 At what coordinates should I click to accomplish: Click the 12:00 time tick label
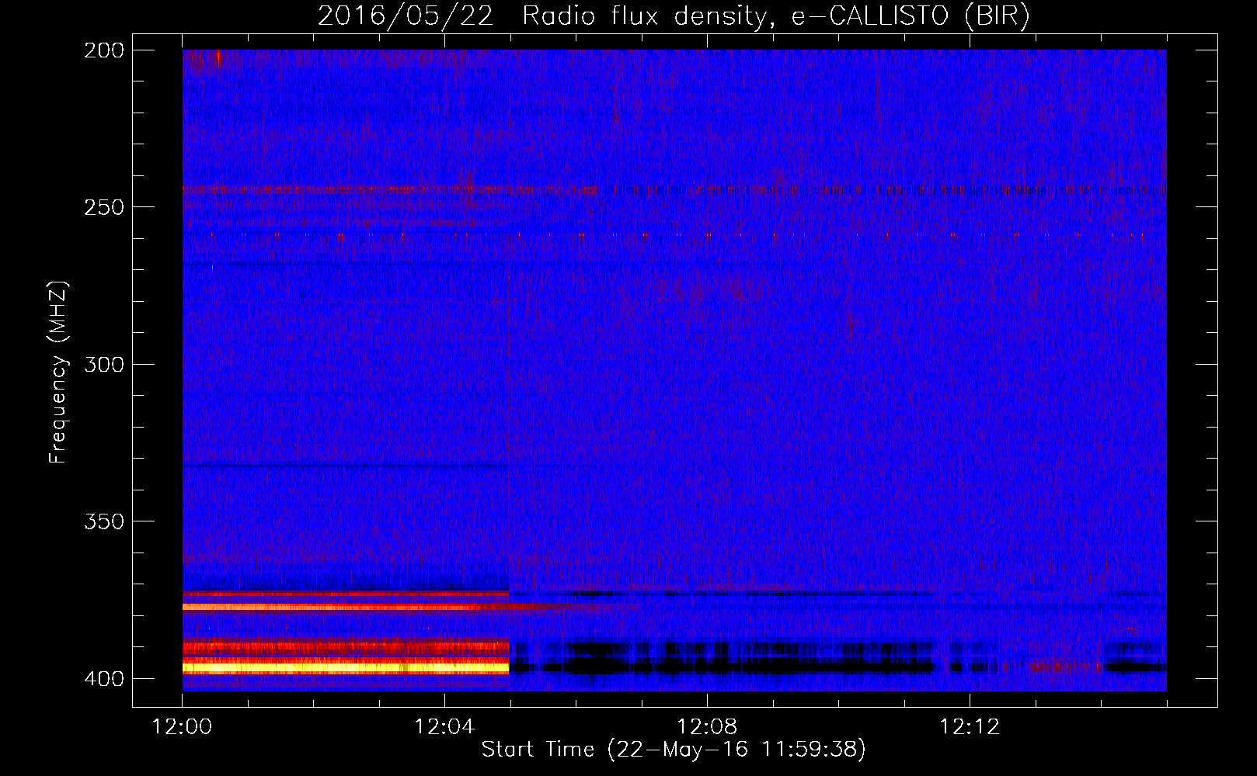click(183, 726)
